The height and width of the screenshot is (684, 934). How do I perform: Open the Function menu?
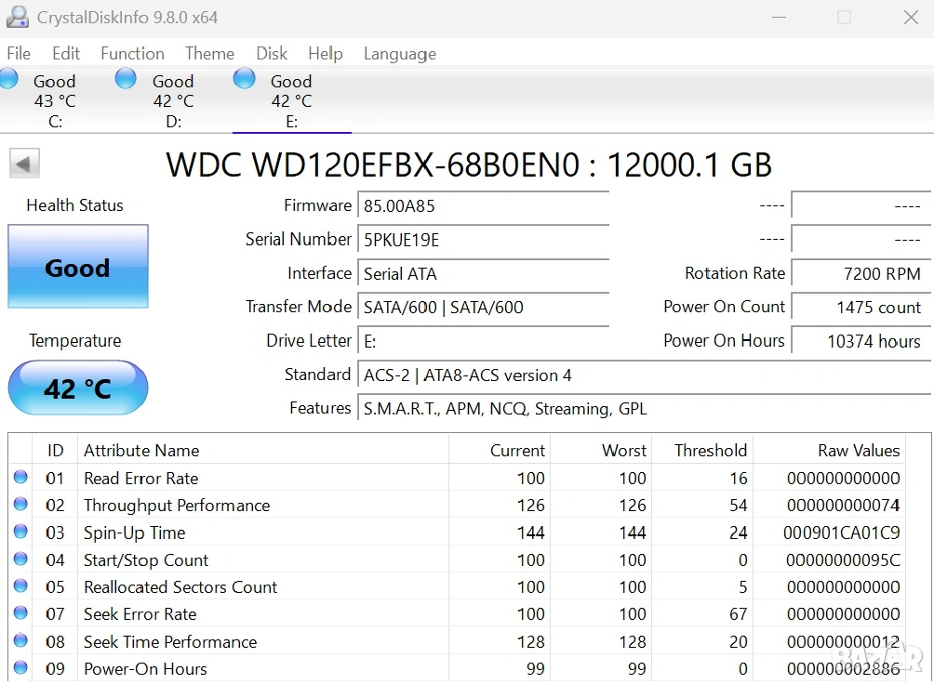point(132,54)
